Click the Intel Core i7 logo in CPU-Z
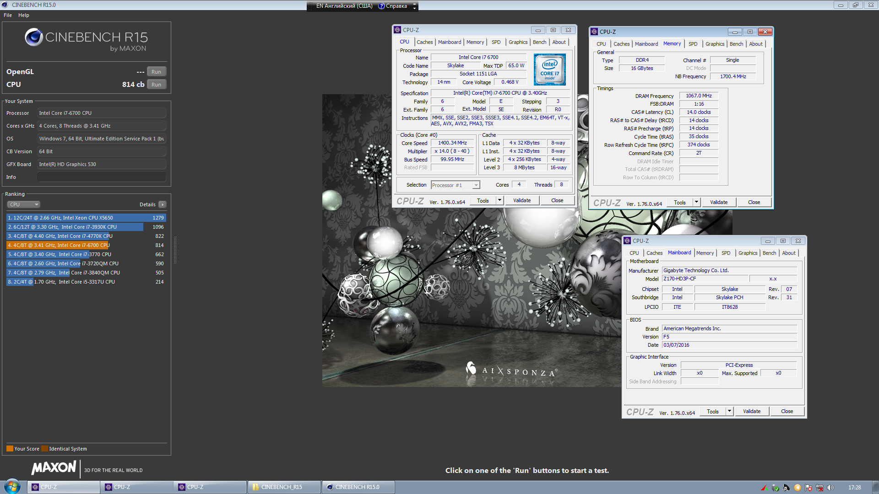The height and width of the screenshot is (494, 879). coord(549,70)
